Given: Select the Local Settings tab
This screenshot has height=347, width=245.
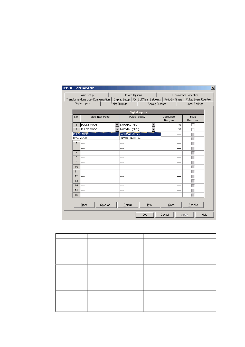Looking at the screenshot, I should click(x=195, y=104).
